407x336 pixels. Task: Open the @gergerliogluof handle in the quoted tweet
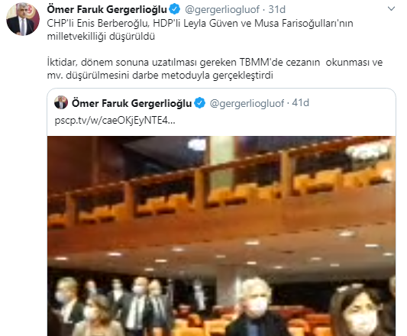point(247,103)
